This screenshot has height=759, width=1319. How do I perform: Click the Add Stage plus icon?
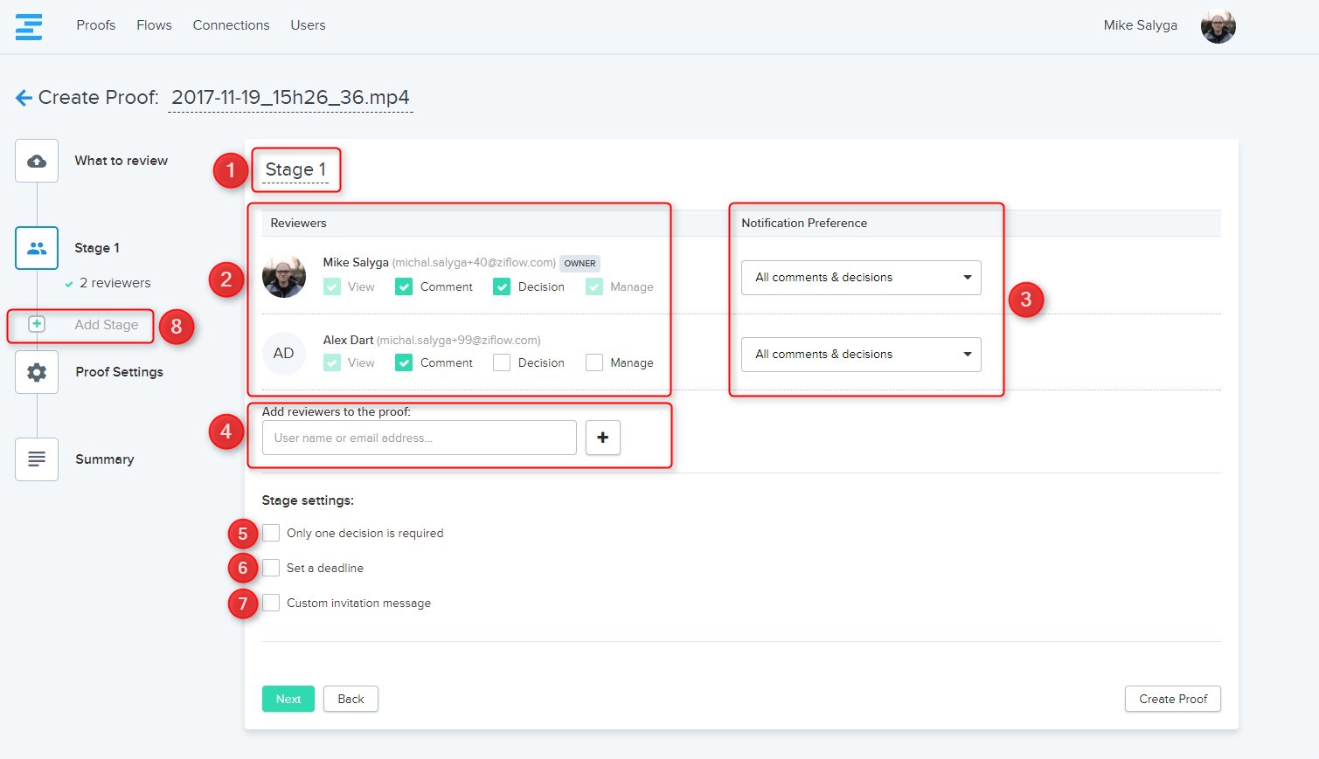pos(37,324)
